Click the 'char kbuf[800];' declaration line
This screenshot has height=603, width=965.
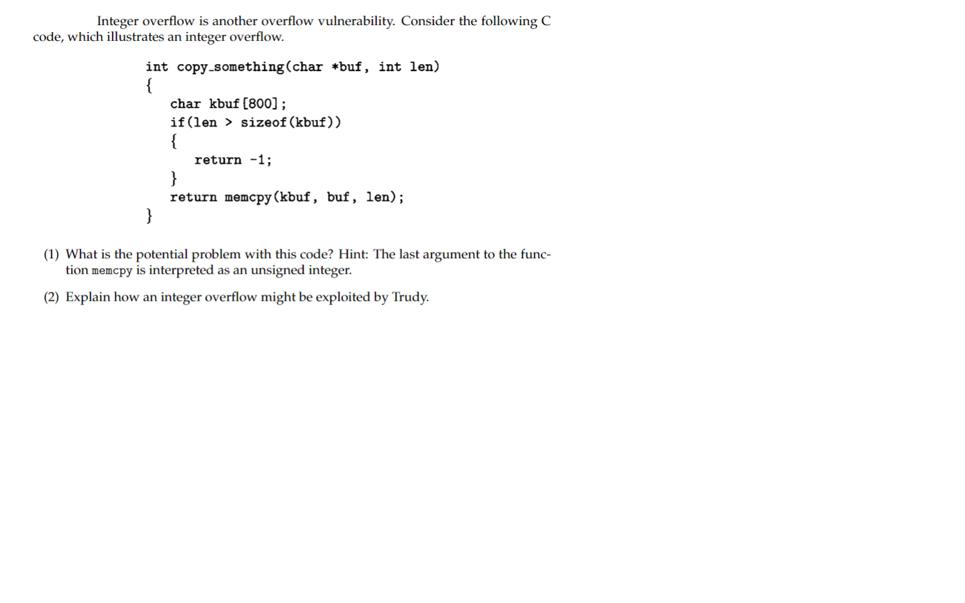click(x=228, y=104)
